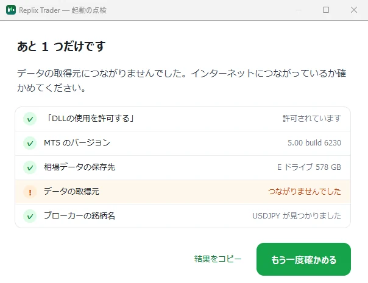Click green checkmark beside DLLの使用を許可する
Screen dimensions: 368x283
pyautogui.click(x=30, y=119)
